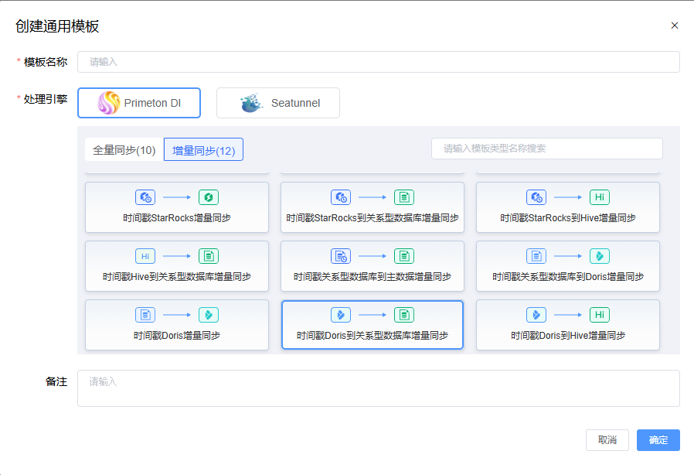The image size is (694, 475).
Task: Click the Seatunnel logo icon
Action: click(252, 103)
